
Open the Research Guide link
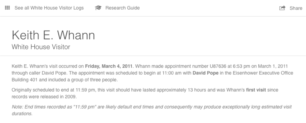point(122,8)
